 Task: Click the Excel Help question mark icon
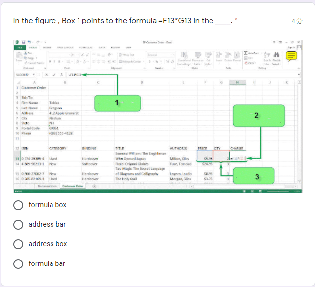coord(274,42)
